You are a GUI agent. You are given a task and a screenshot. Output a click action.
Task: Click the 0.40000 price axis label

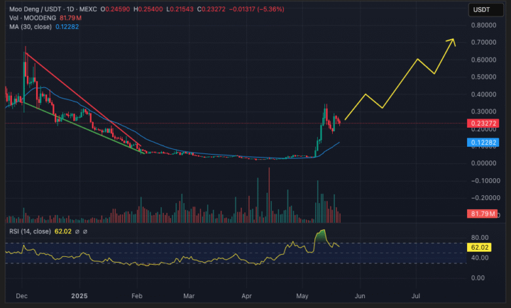pyautogui.click(x=483, y=94)
